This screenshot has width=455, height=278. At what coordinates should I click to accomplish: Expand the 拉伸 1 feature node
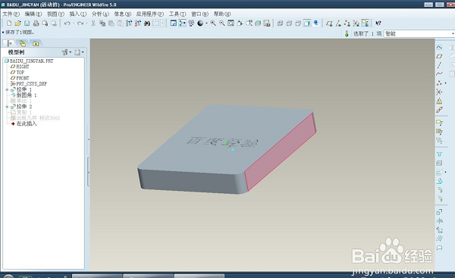click(x=7, y=89)
